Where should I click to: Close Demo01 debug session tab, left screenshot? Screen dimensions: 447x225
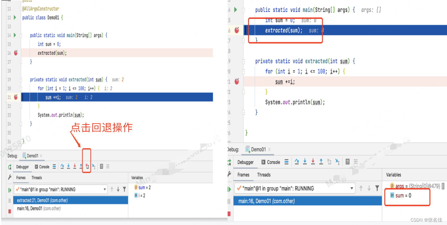[41, 156]
